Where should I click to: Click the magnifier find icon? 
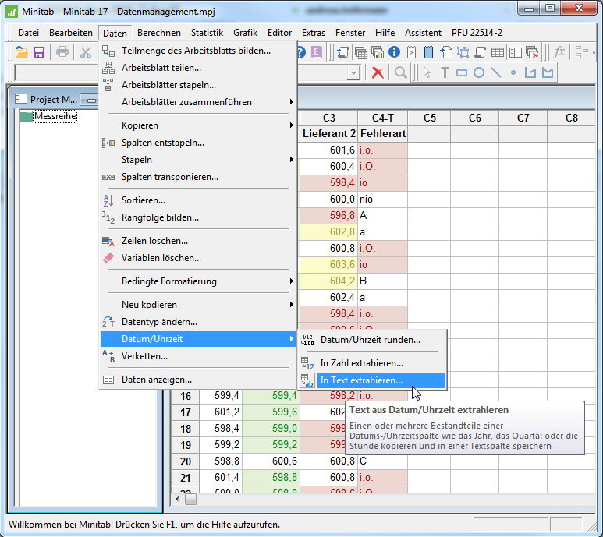tap(401, 72)
